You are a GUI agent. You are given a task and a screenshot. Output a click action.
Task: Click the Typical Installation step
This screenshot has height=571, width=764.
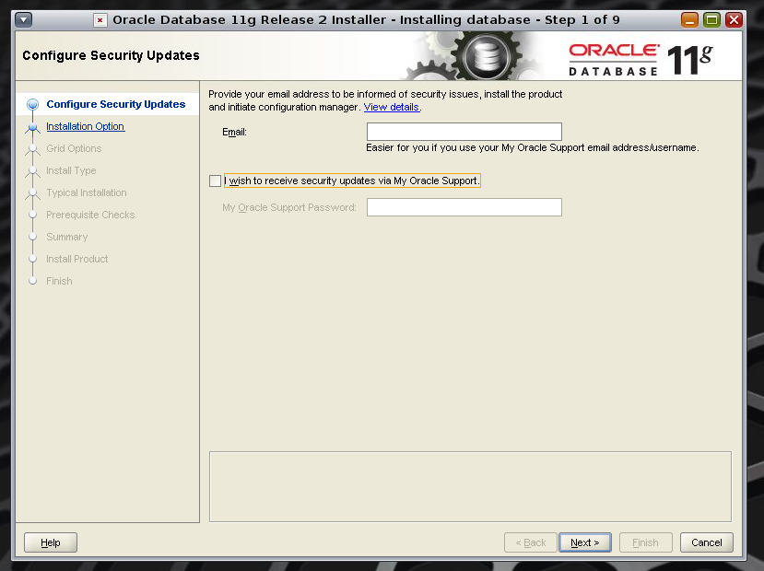tap(87, 192)
